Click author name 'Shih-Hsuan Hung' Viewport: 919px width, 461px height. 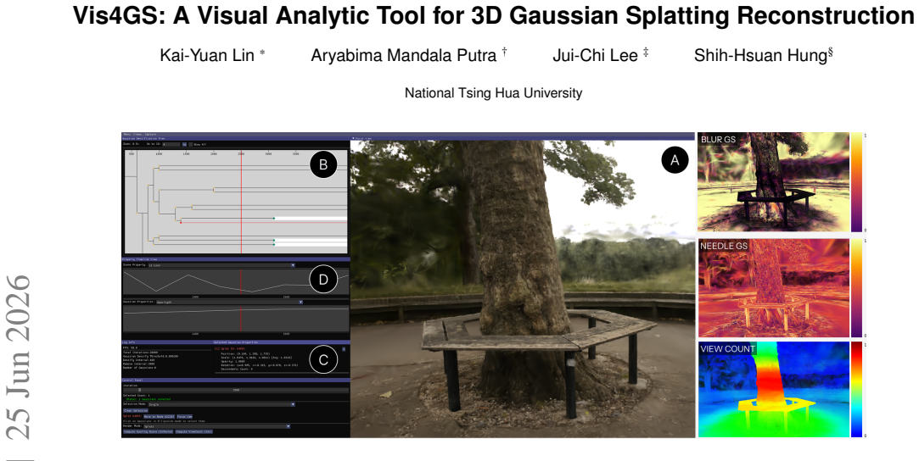[761, 56]
